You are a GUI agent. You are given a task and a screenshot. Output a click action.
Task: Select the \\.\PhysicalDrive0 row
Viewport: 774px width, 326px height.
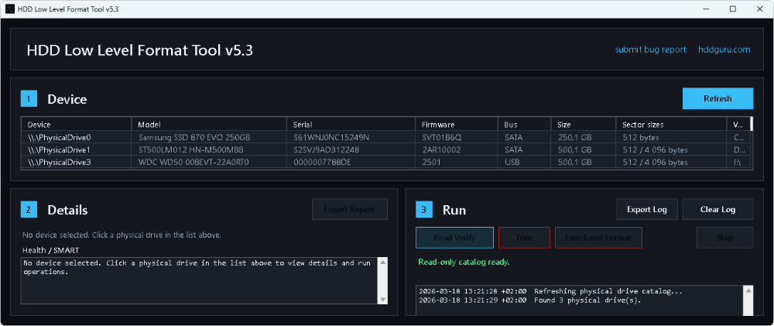pos(387,137)
